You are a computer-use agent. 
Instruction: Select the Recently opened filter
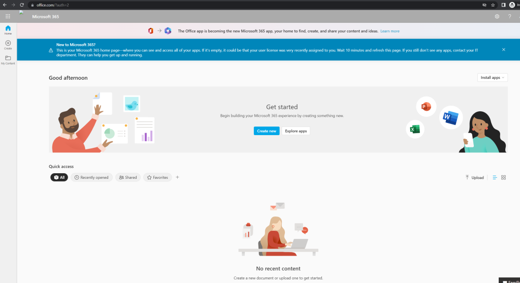(91, 177)
